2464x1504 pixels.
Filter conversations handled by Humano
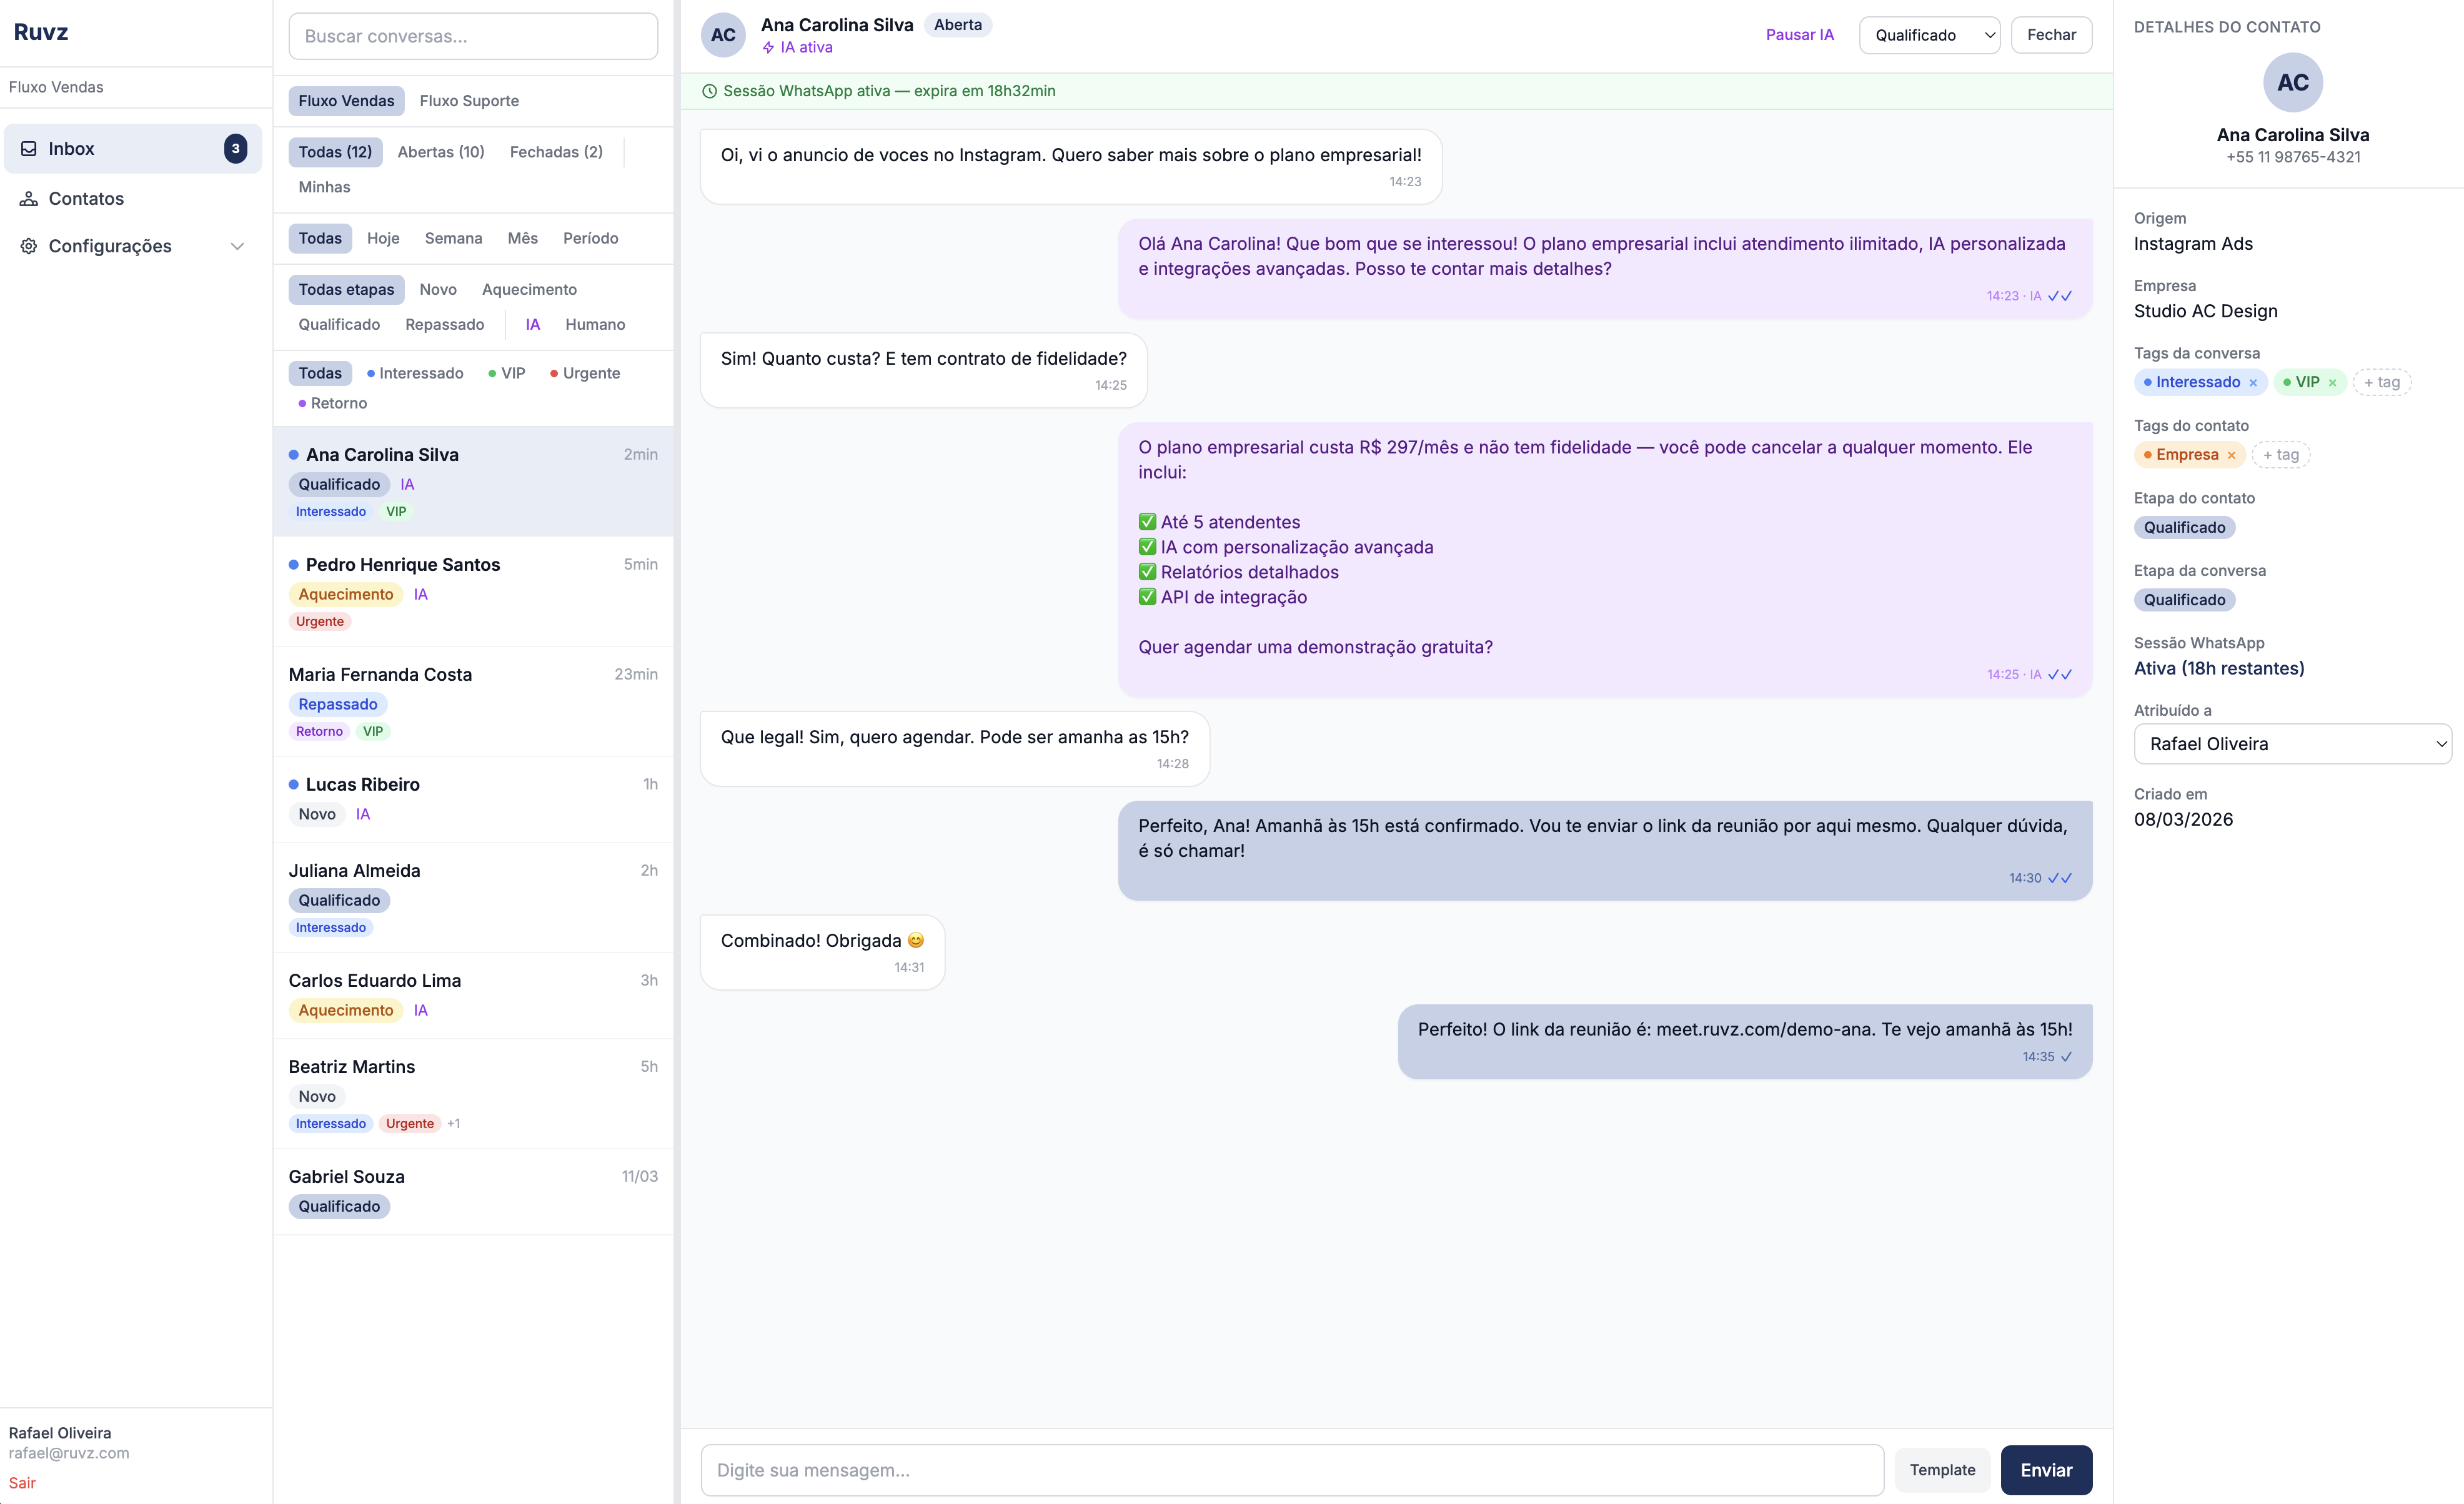(595, 324)
